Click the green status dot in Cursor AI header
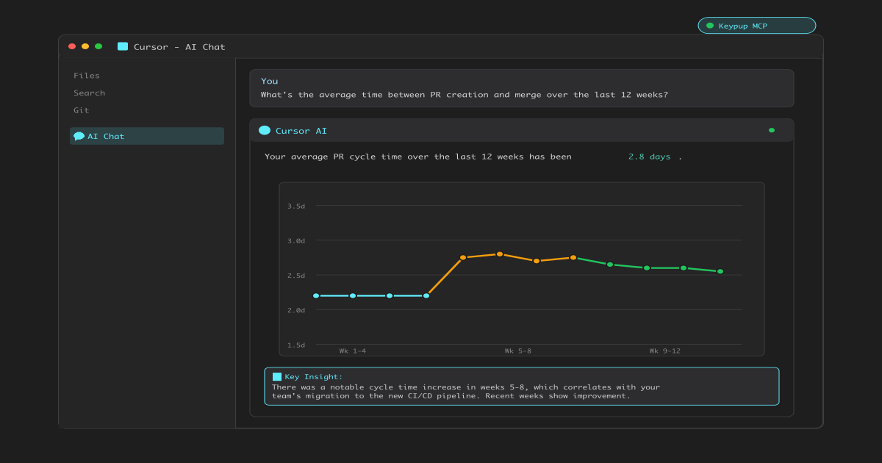Viewport: 882px width, 463px height. pos(772,130)
